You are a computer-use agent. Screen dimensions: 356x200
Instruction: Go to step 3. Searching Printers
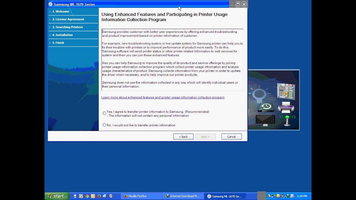(68, 27)
